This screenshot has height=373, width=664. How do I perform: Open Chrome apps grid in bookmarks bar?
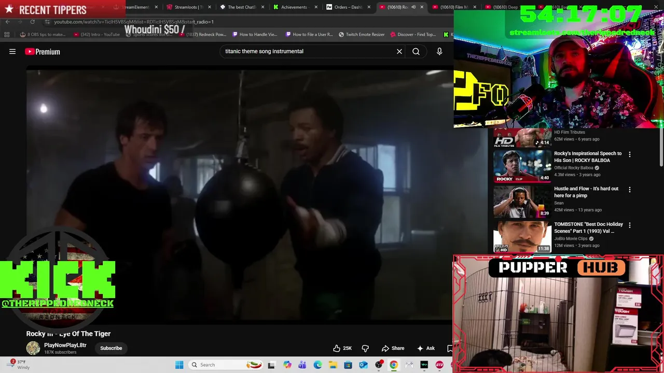pyautogui.click(x=7, y=35)
